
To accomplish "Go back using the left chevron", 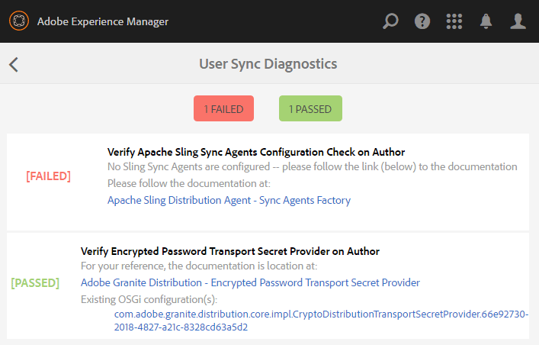I will [x=14, y=64].
